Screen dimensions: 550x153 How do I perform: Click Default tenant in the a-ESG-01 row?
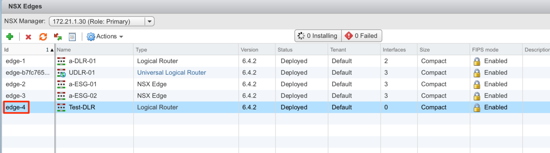click(x=341, y=84)
